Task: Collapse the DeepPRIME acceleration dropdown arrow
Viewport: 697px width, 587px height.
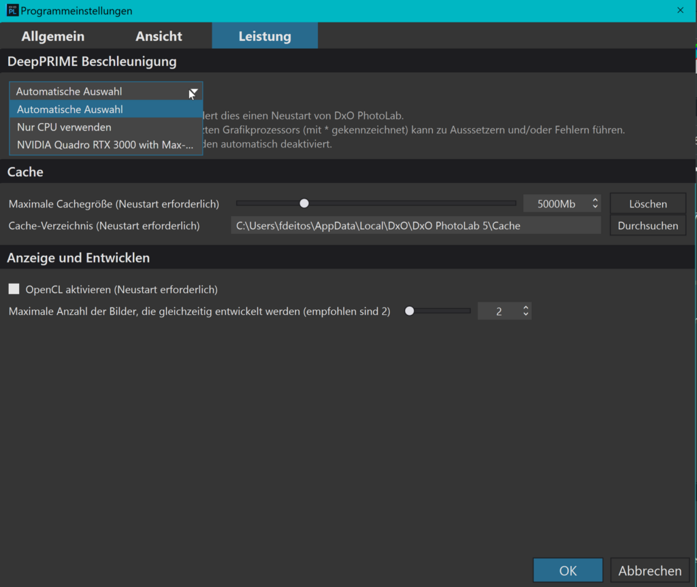Action: pos(193,92)
